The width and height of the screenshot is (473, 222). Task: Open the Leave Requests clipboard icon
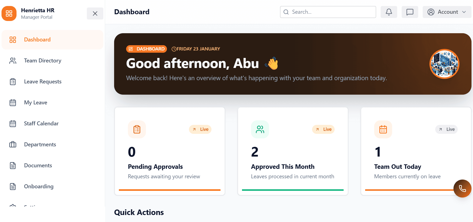coord(13,81)
